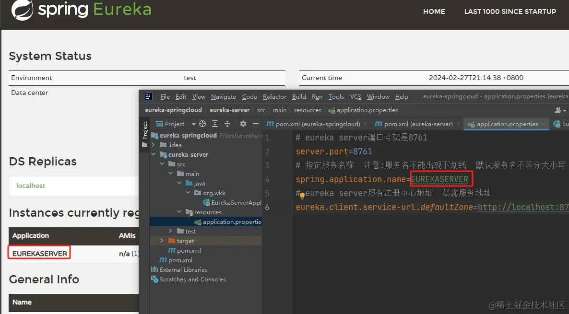Hide the Project panel with minus icon
Screen dimensions: 569x314
click(x=255, y=124)
